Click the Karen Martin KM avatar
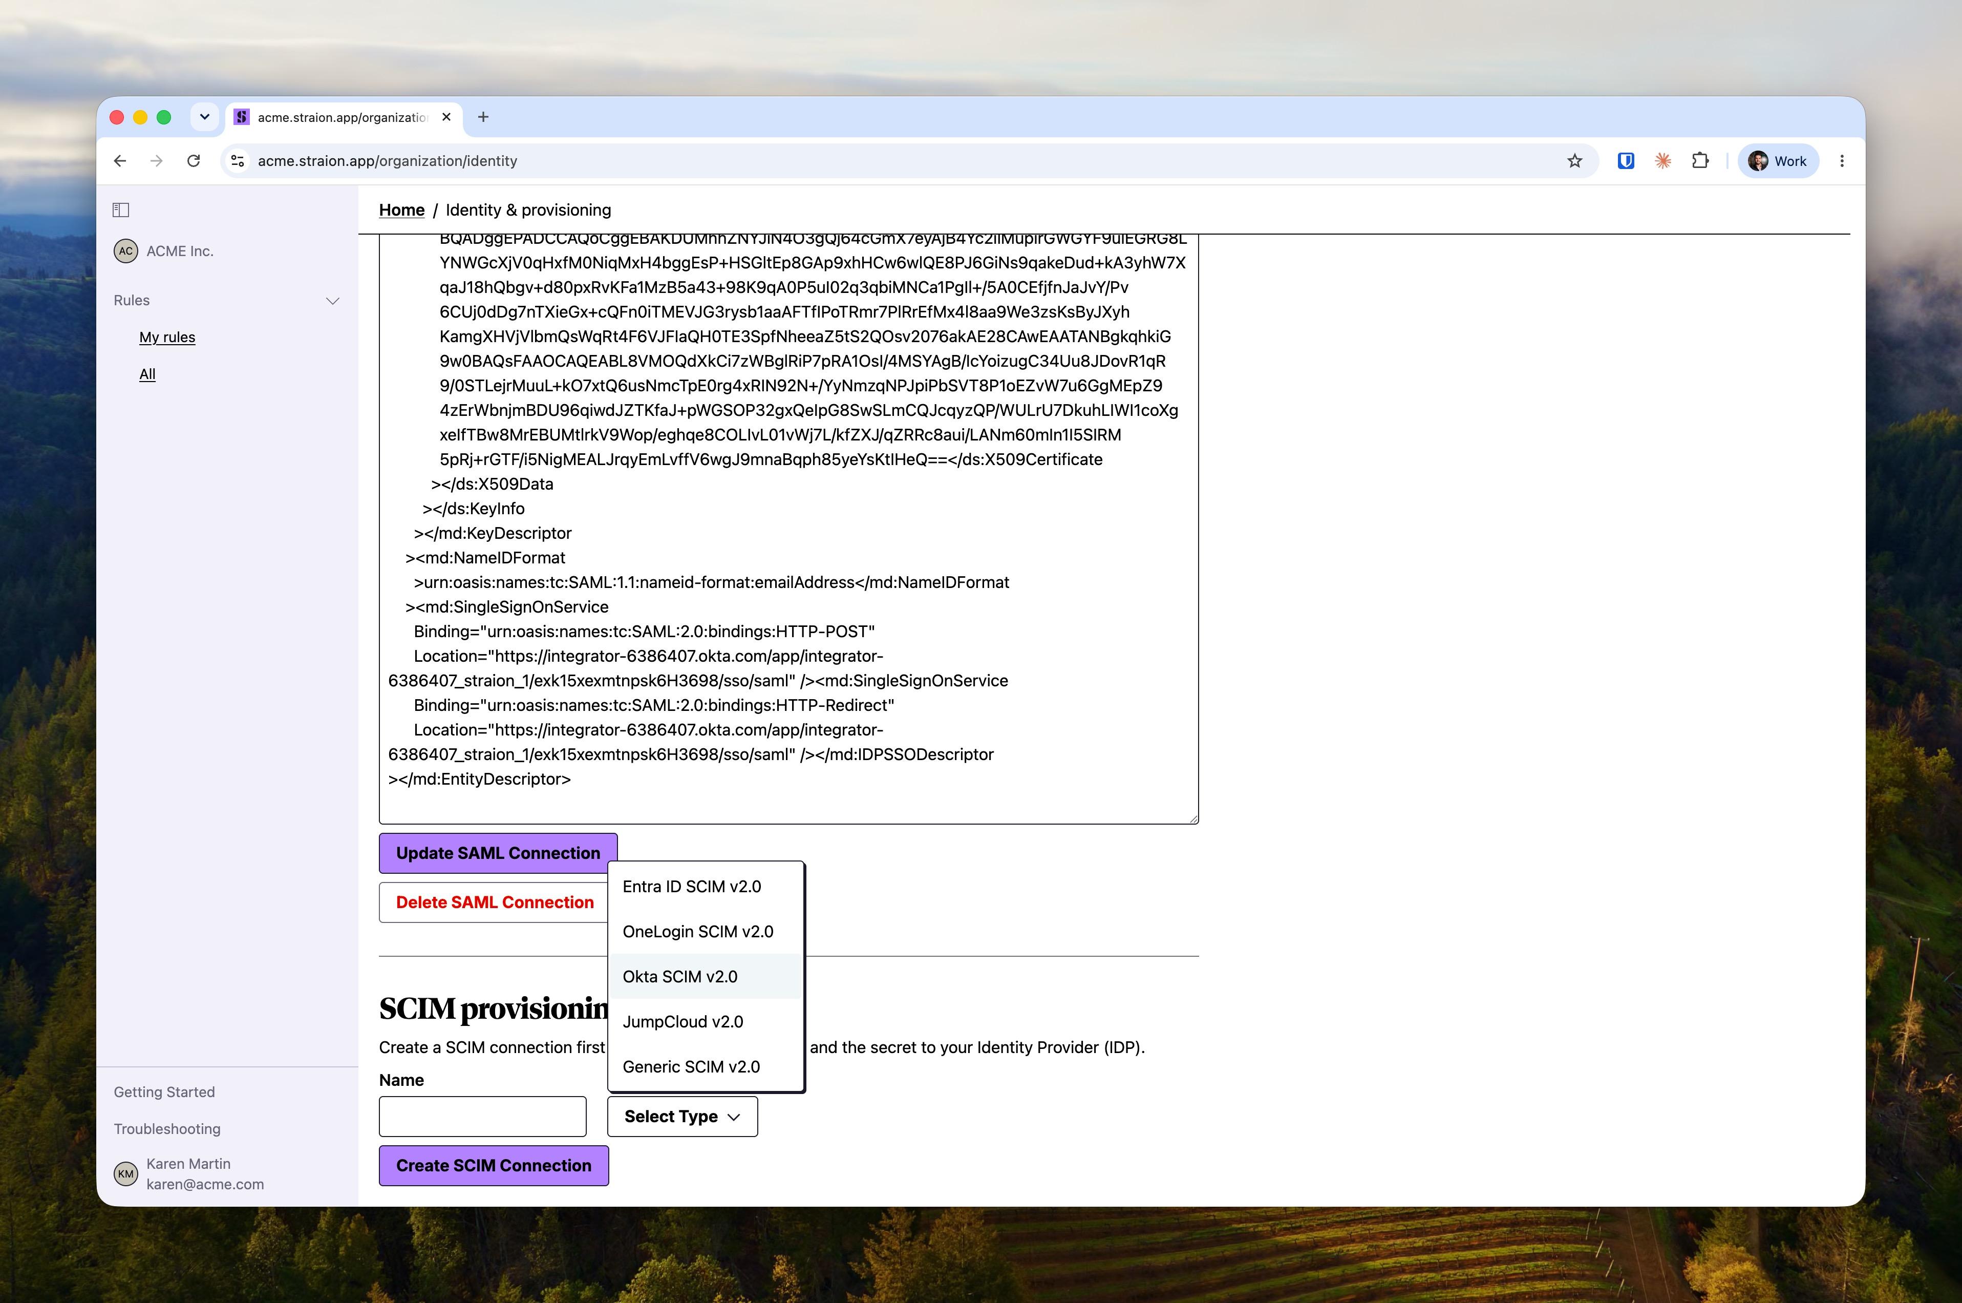 tap(125, 1173)
